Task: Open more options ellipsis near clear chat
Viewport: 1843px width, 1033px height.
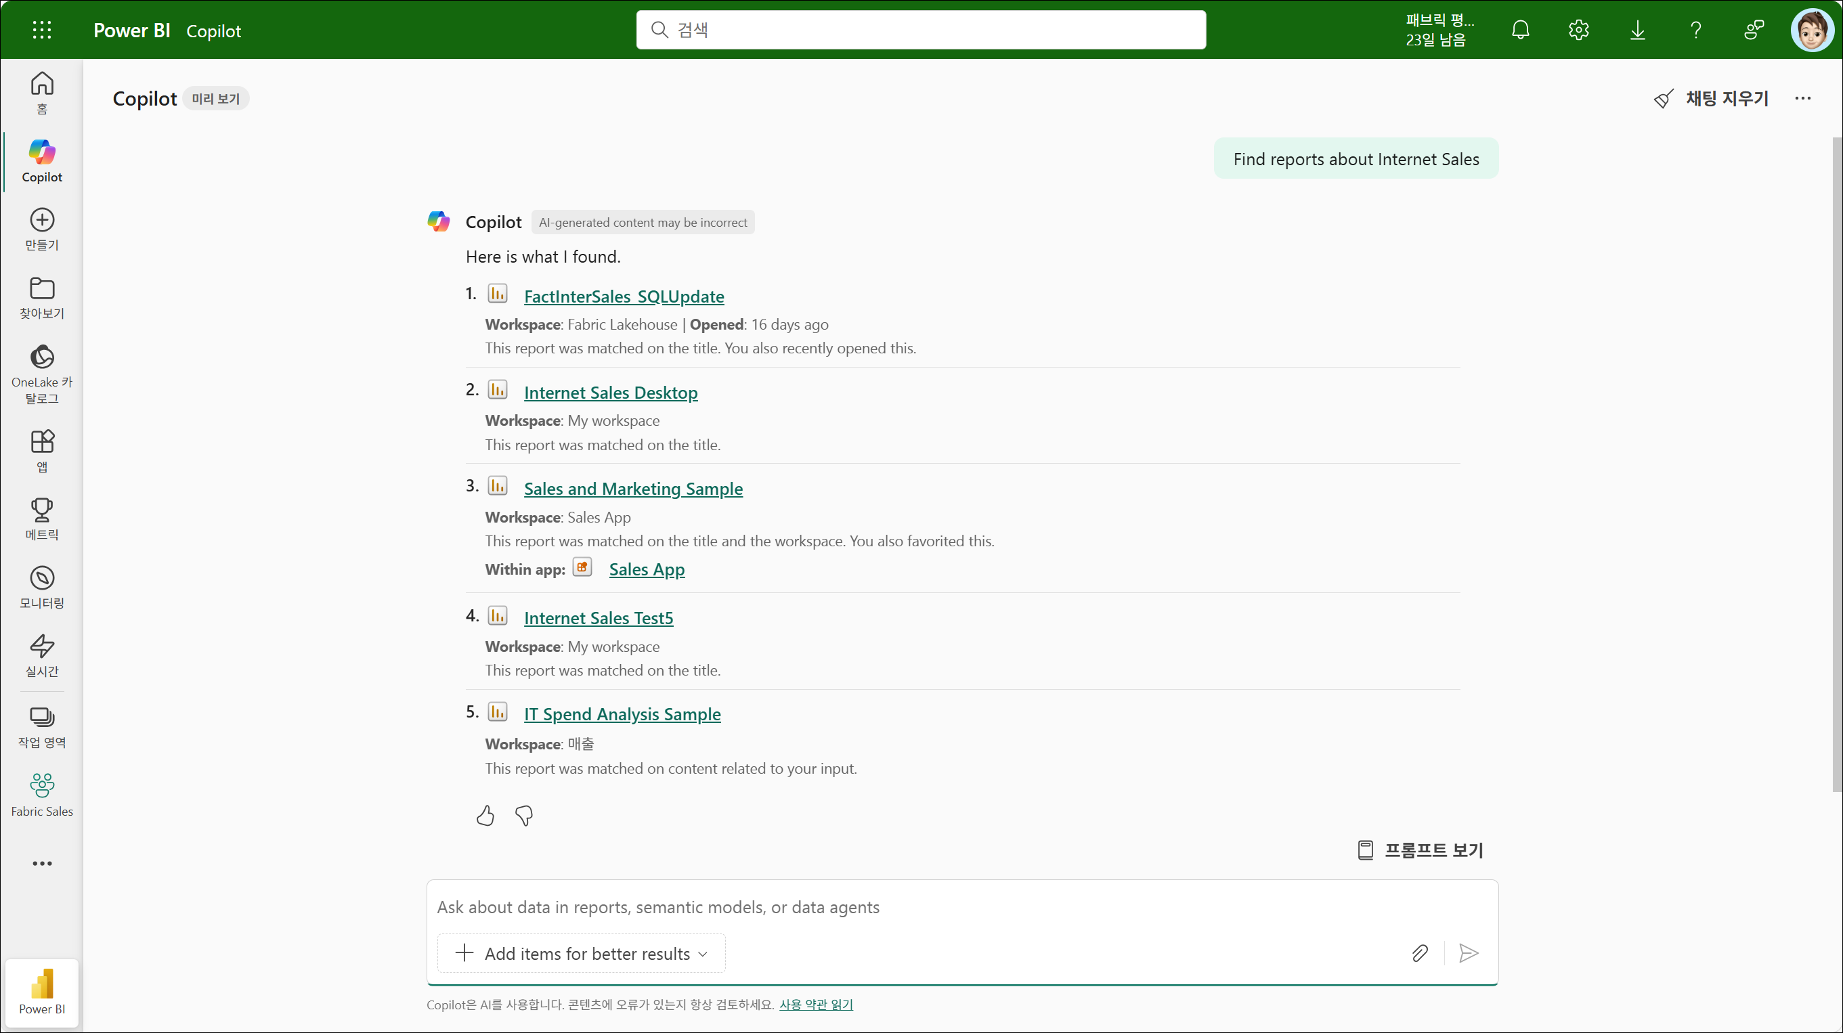Action: (x=1802, y=99)
